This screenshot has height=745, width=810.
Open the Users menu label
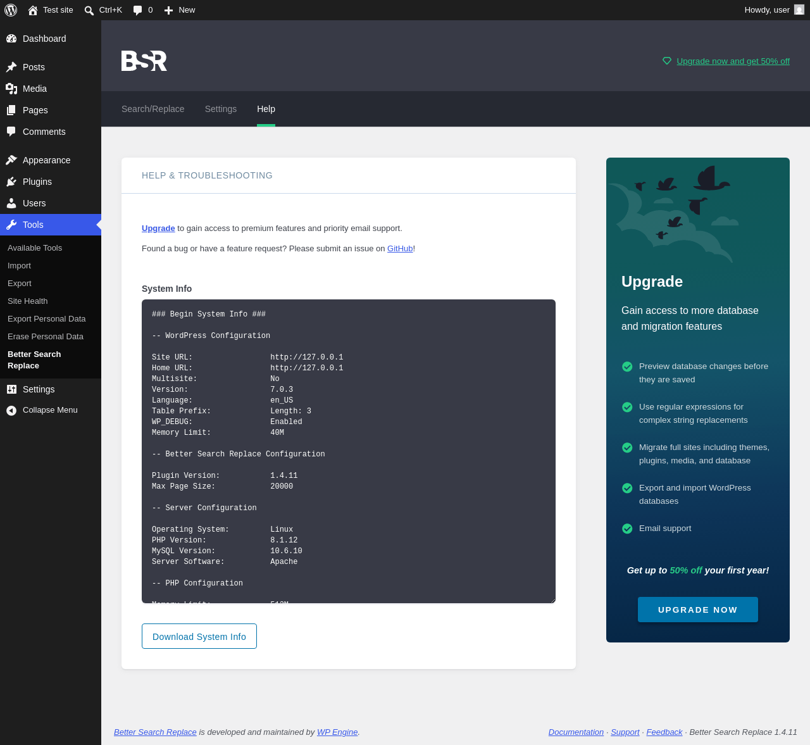(x=34, y=203)
